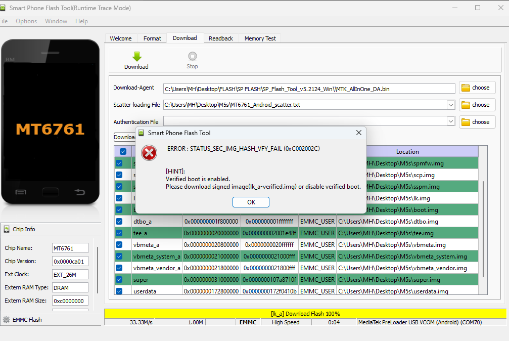Click the Chip Info panel icon

click(7, 229)
